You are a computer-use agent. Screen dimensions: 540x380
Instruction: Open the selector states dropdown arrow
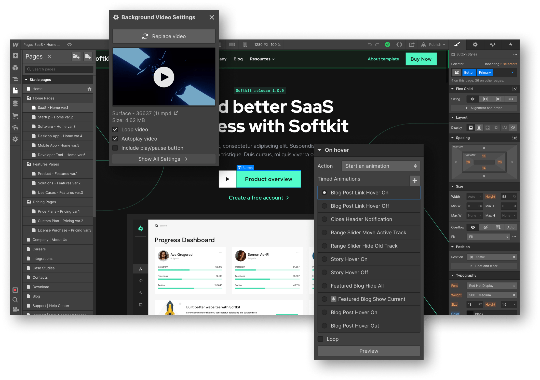[x=512, y=73]
